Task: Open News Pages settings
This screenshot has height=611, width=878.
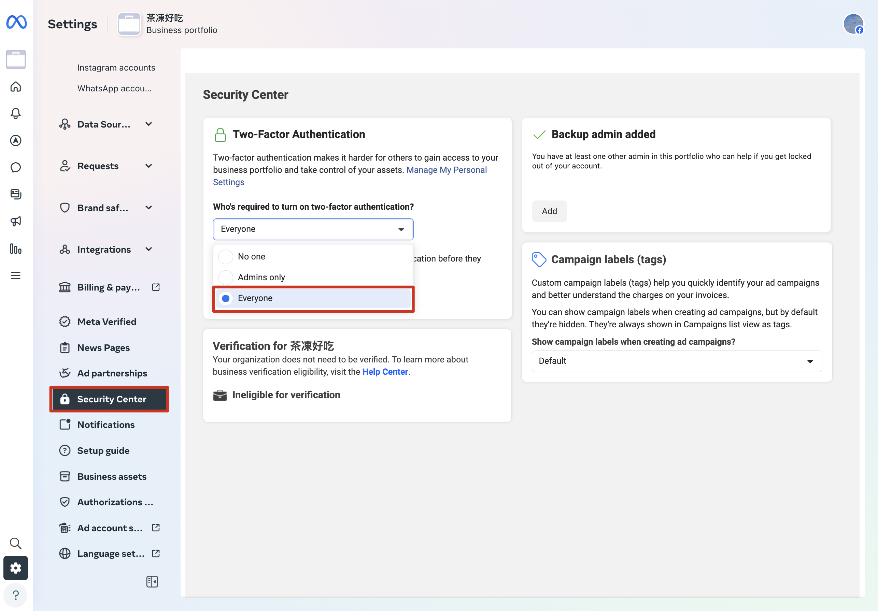Action: point(104,347)
